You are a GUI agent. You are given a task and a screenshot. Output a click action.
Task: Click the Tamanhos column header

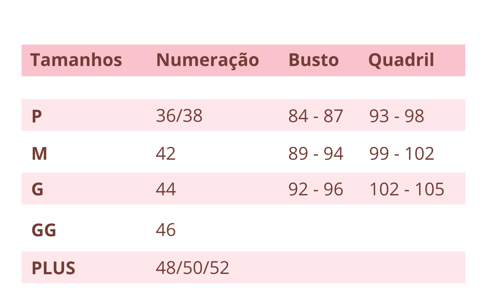[76, 60]
